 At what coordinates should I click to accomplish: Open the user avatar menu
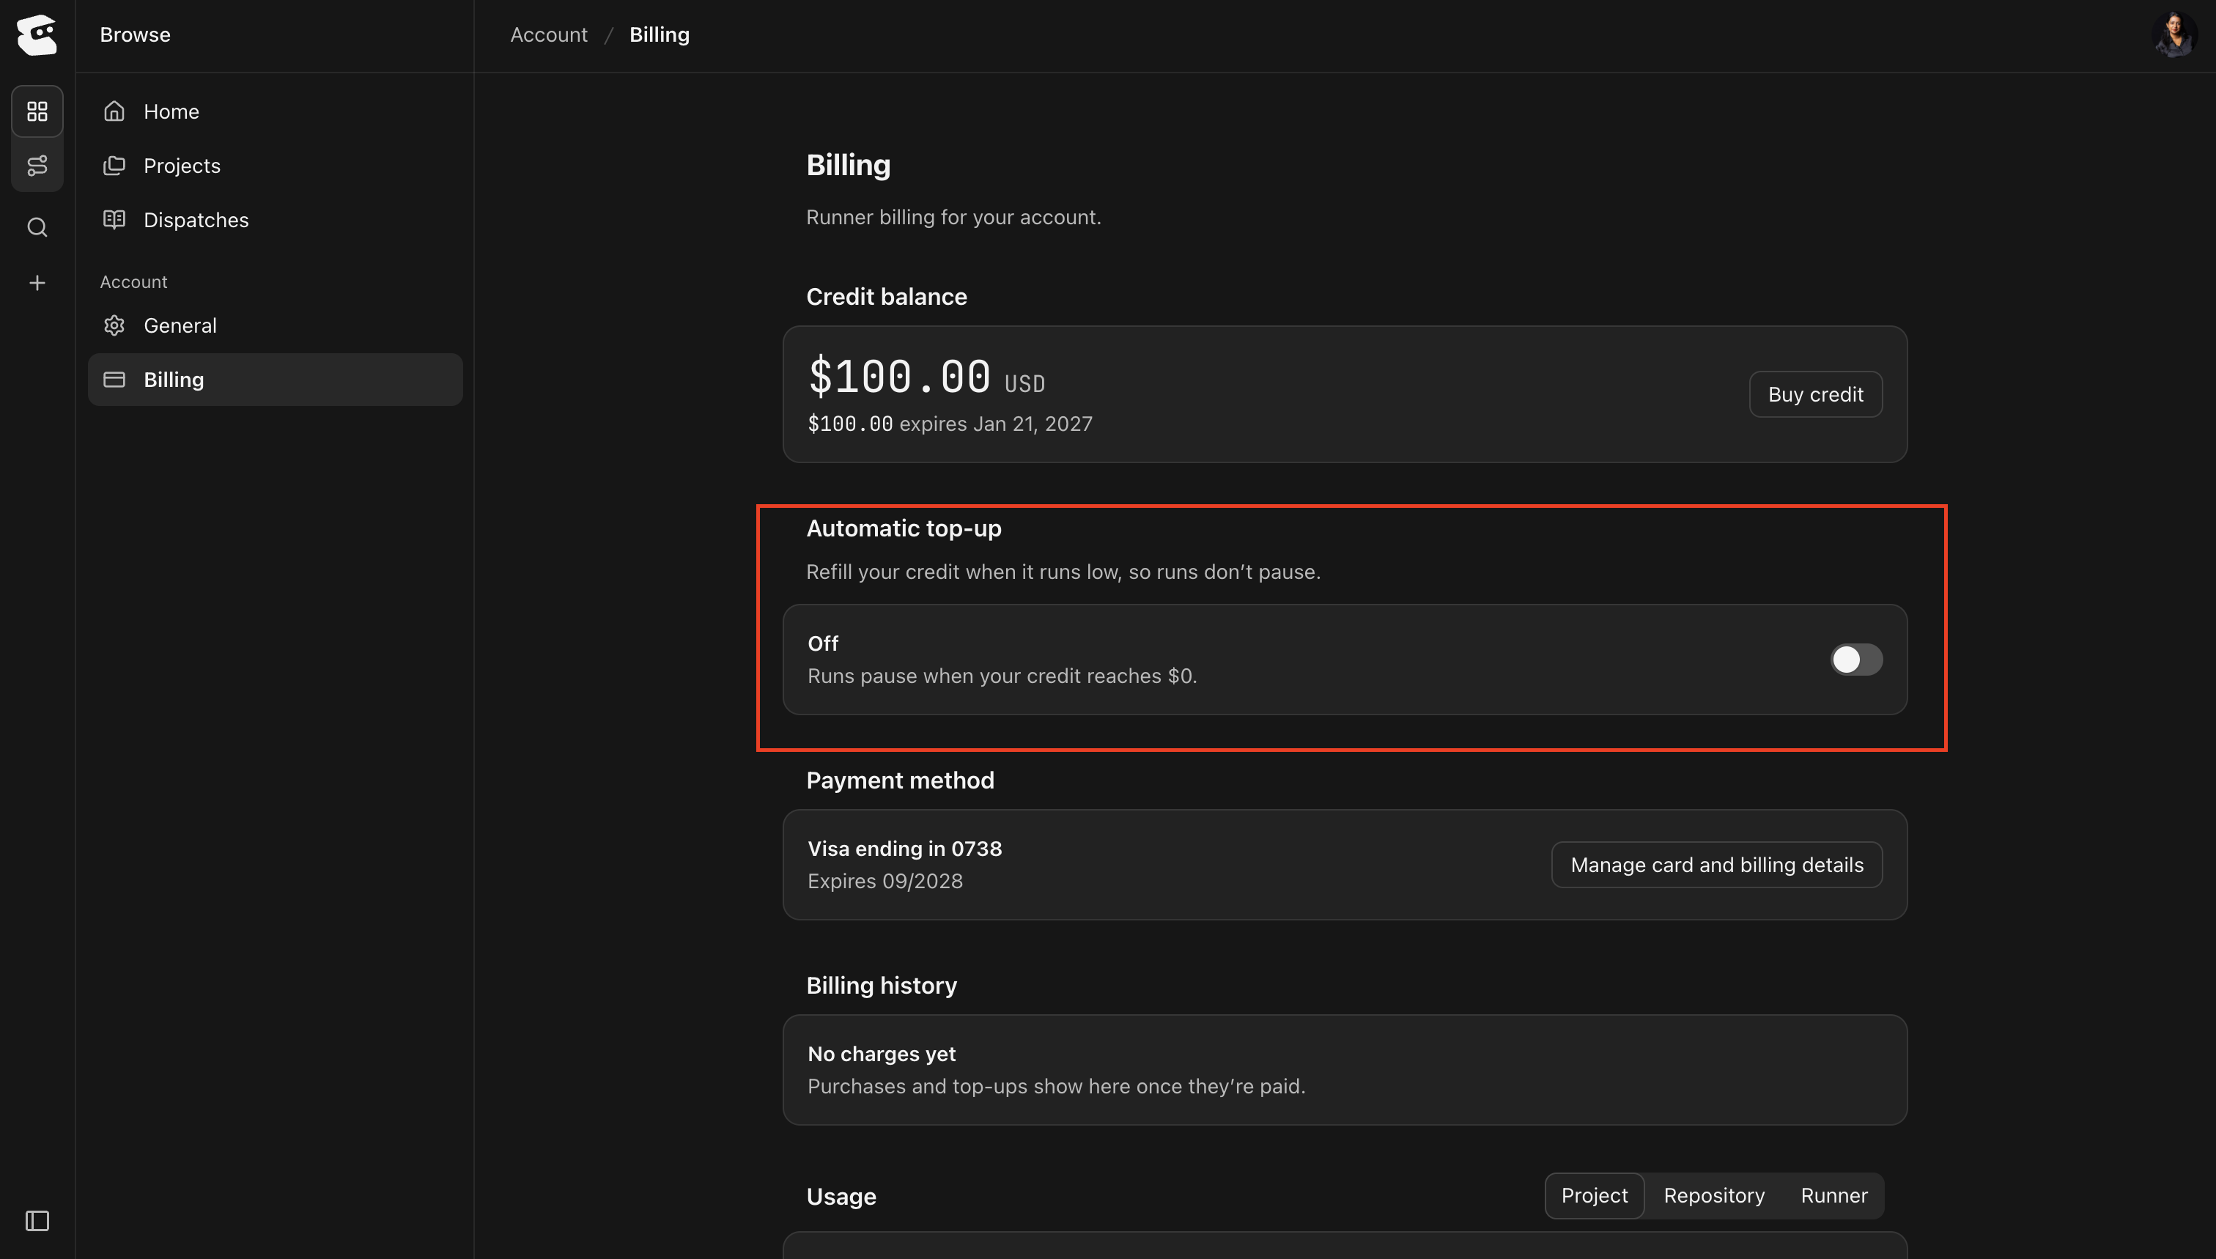(x=2176, y=34)
